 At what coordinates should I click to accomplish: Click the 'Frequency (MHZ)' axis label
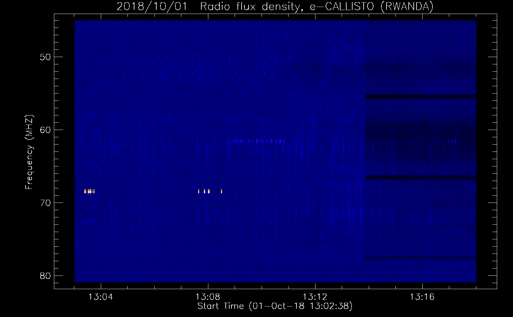click(29, 152)
